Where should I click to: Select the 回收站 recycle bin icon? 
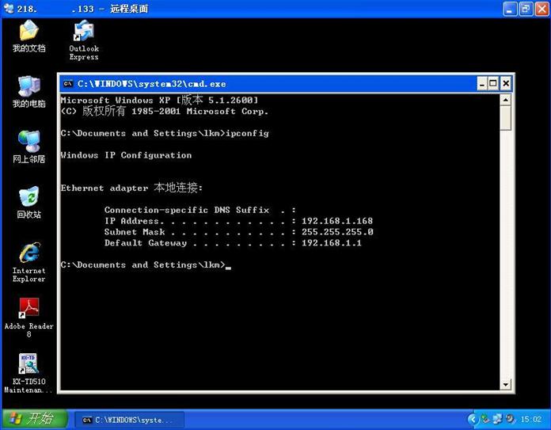tap(28, 203)
